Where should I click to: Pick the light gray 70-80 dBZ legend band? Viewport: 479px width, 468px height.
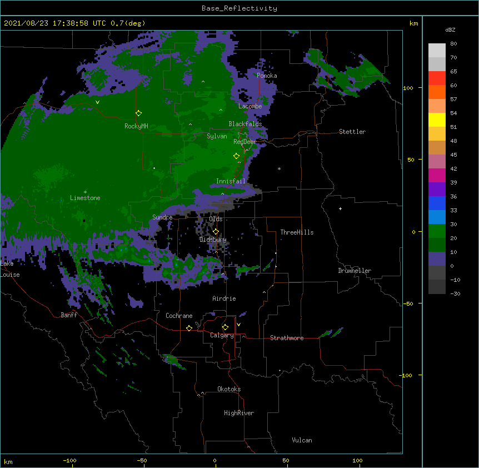(437, 51)
